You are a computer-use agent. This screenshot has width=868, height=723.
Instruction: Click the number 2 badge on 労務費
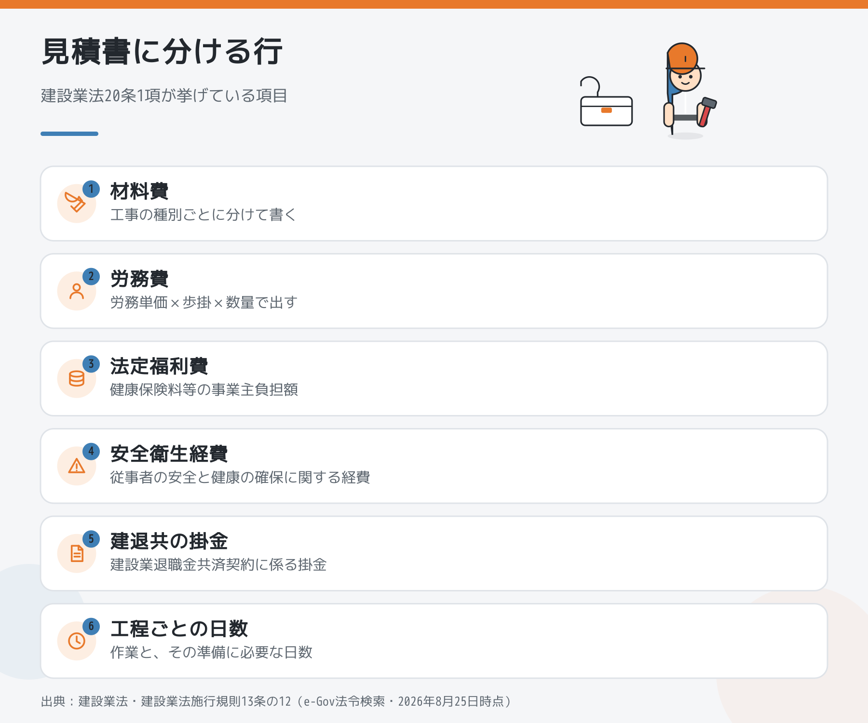coord(91,277)
